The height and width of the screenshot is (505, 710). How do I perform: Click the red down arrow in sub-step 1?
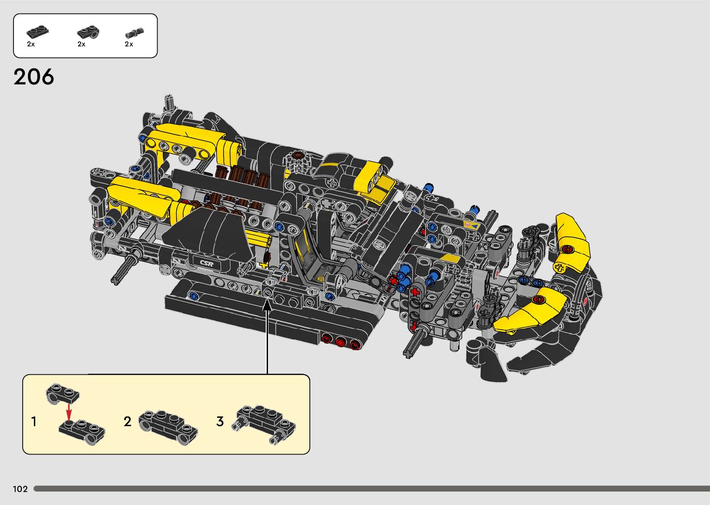pos(69,411)
